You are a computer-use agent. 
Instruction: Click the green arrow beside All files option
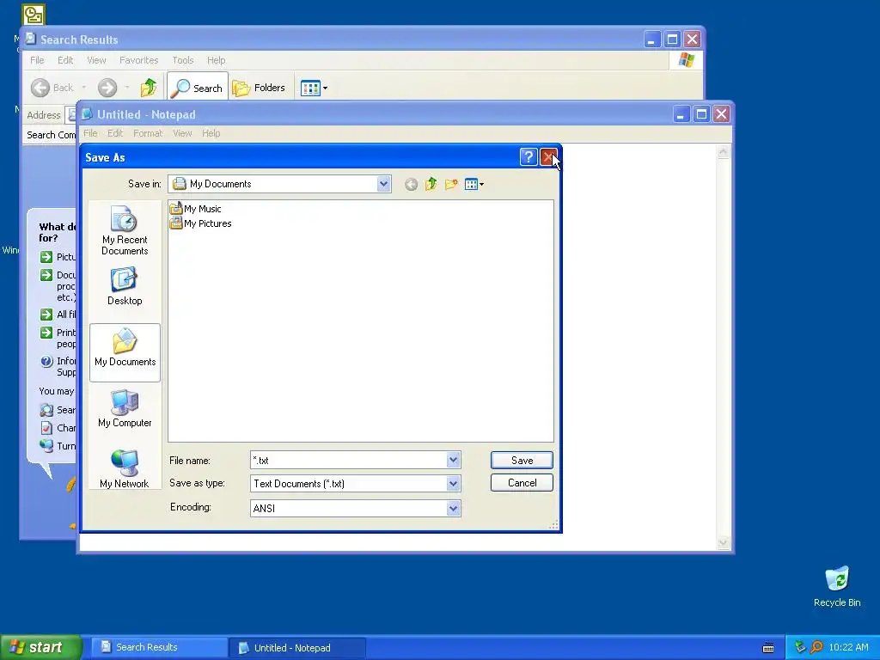click(x=46, y=315)
